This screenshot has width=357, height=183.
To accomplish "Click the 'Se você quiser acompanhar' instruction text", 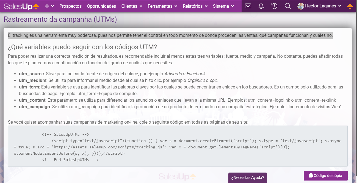I will (128, 122).
